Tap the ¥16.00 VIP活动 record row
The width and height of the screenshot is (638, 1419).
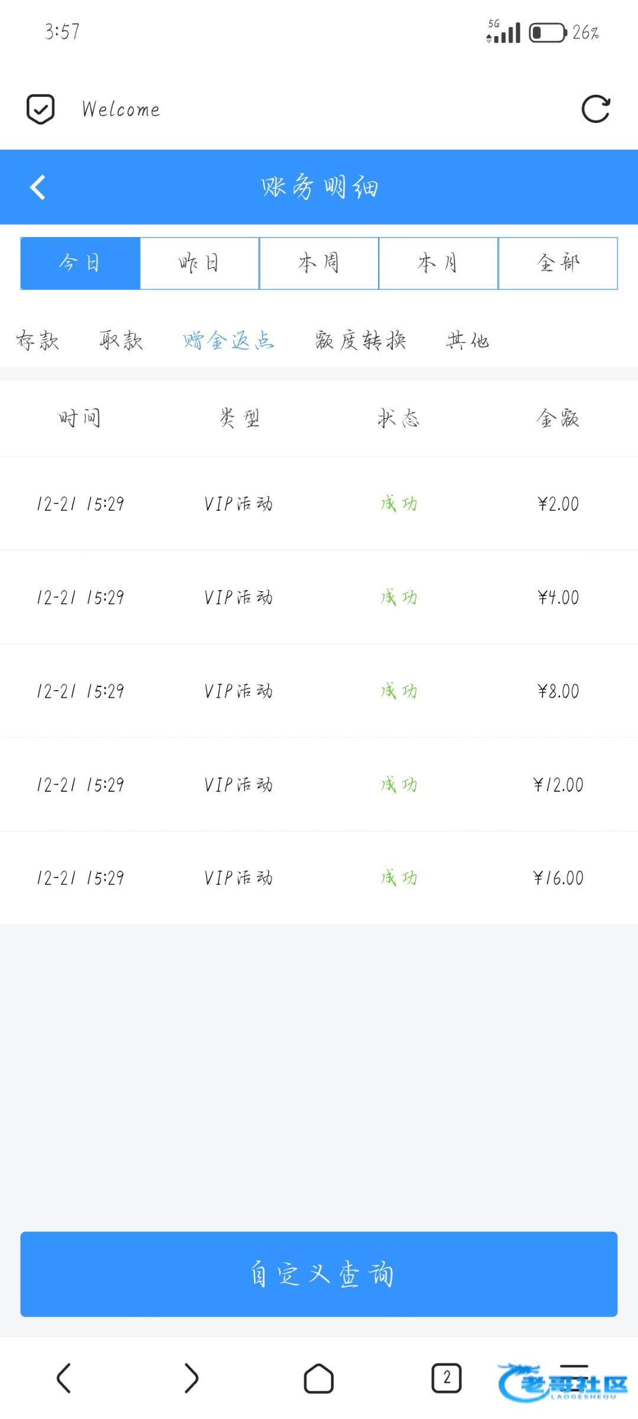(x=319, y=878)
